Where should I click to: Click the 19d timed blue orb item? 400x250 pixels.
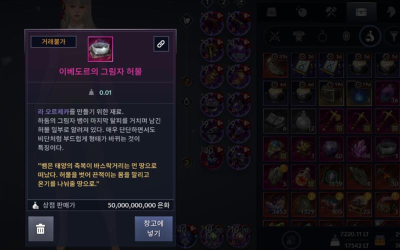point(359,93)
